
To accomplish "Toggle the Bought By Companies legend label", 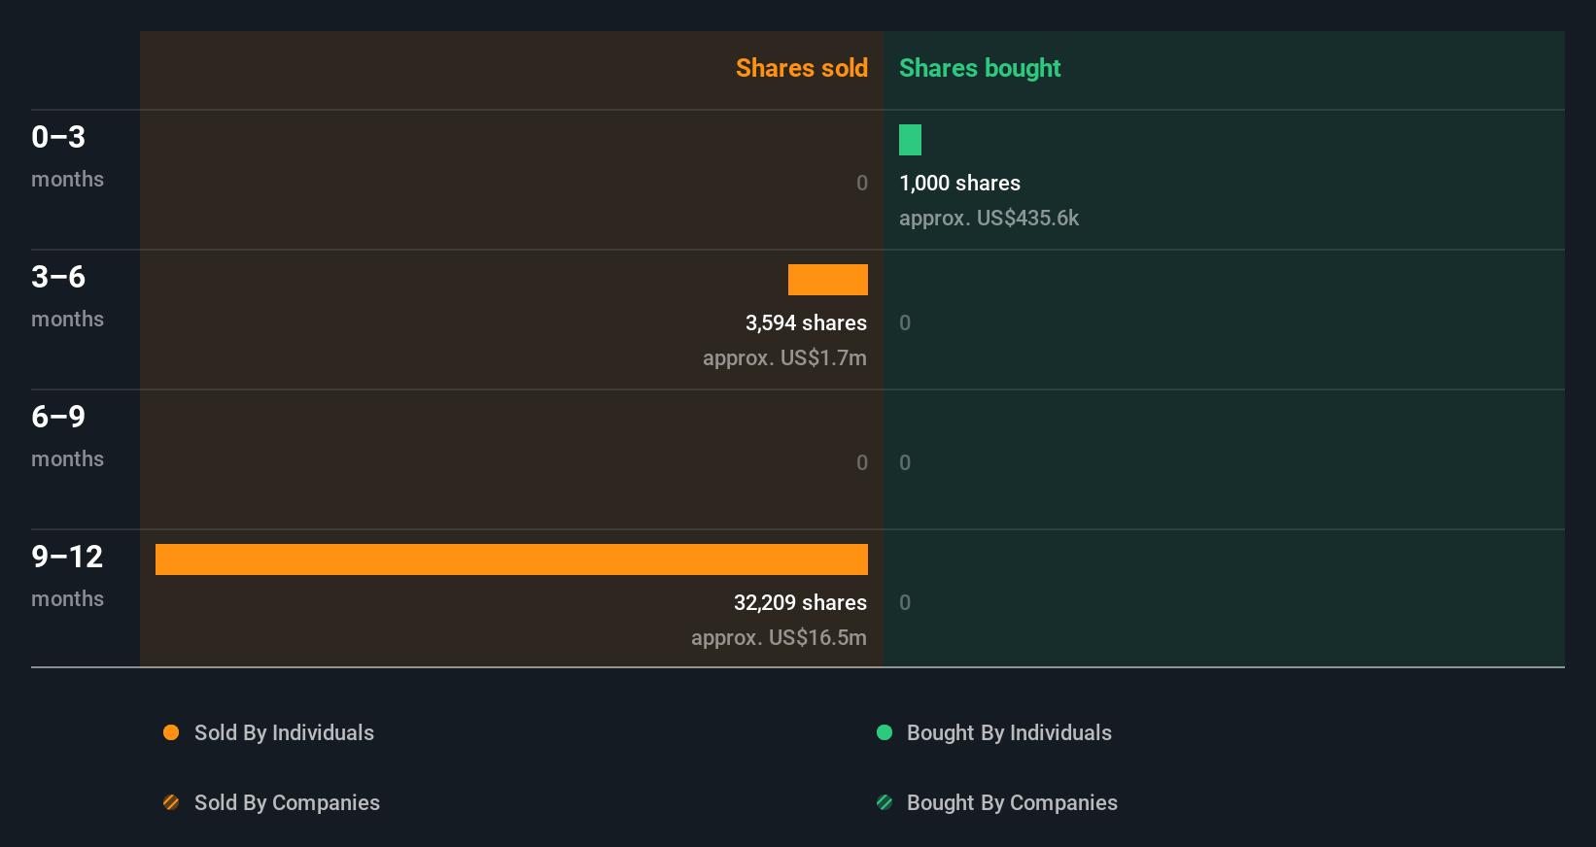I will coord(1012,803).
